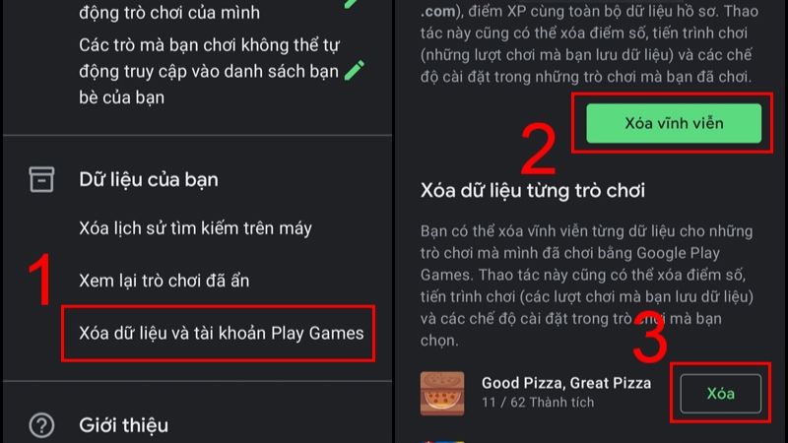Tap the red number 1 step marker

(40, 280)
